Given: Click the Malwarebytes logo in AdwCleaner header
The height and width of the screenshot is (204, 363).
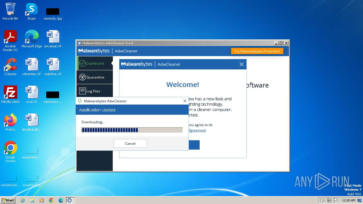Looking at the screenshot, I should 94,51.
